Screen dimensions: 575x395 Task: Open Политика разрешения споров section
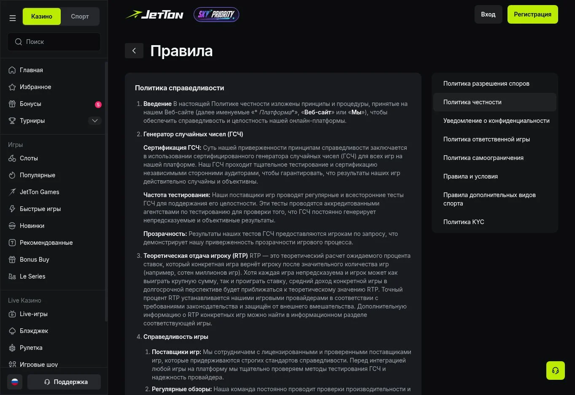494,84
